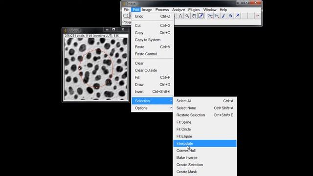Click inside the blobs image canvas
The image size is (313, 176).
coord(96,69)
